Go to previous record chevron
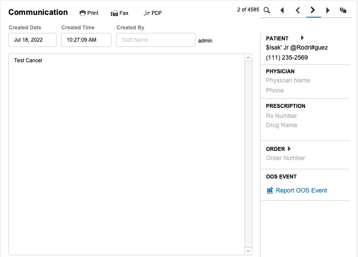The image size is (358, 257). point(298,10)
